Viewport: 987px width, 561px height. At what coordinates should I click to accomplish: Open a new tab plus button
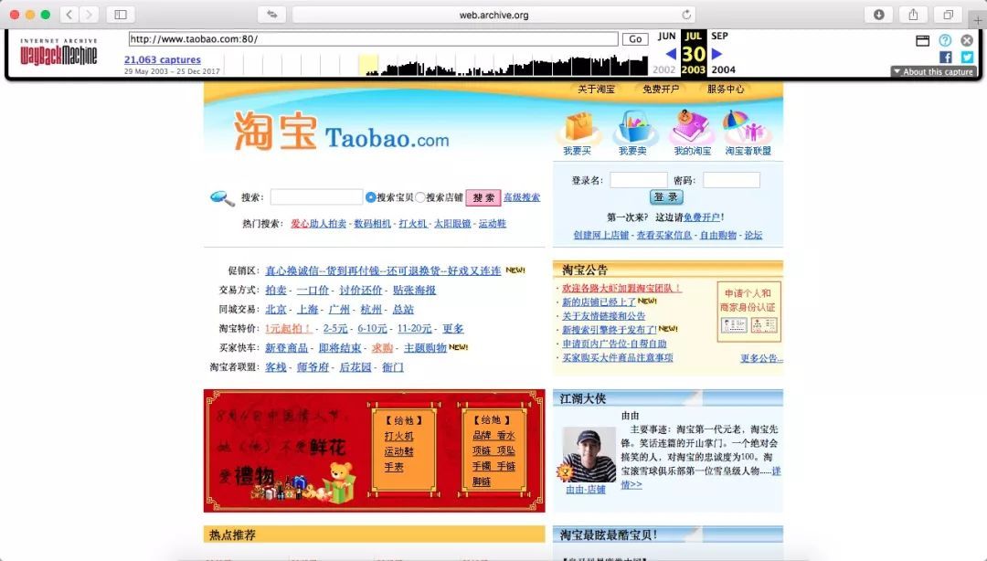click(x=978, y=21)
